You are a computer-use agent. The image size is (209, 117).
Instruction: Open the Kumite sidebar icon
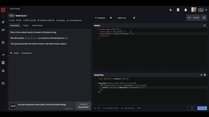pos(3,30)
